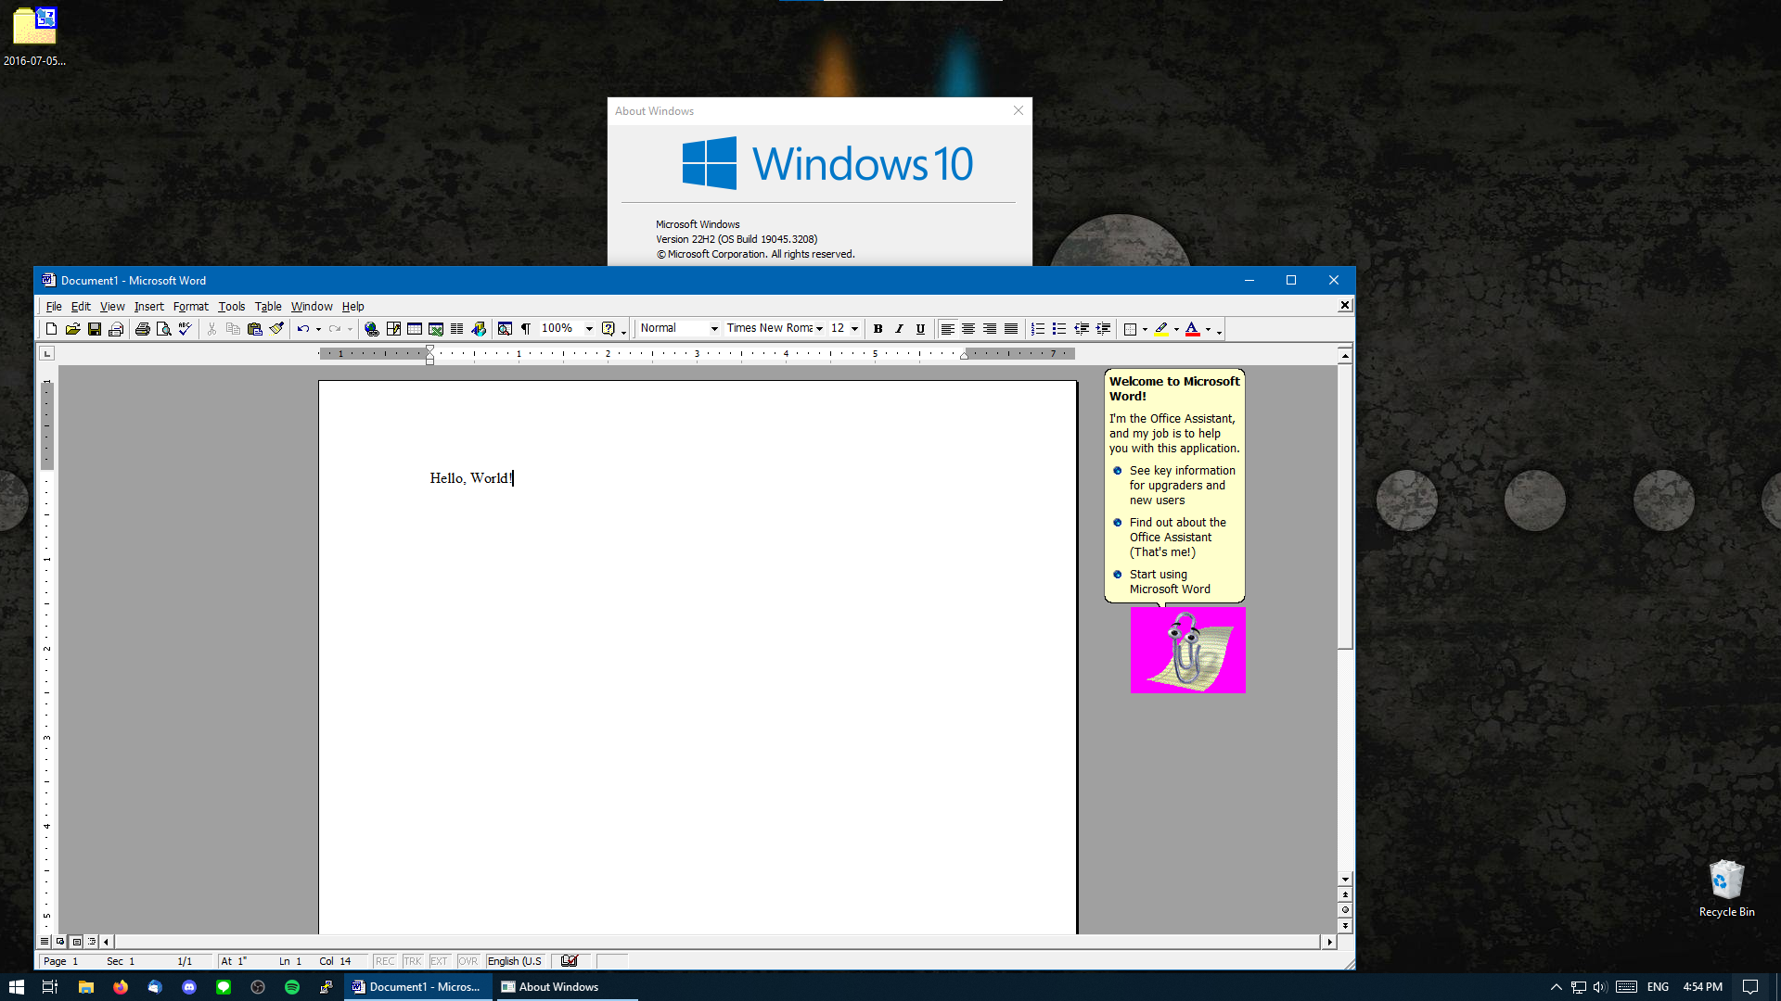Click the vertical scrollbar down arrow
This screenshot has height=1001, width=1781.
[1345, 879]
